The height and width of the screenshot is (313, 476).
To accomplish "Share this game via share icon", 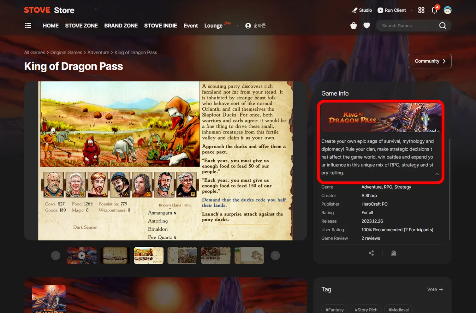I will [371, 253].
